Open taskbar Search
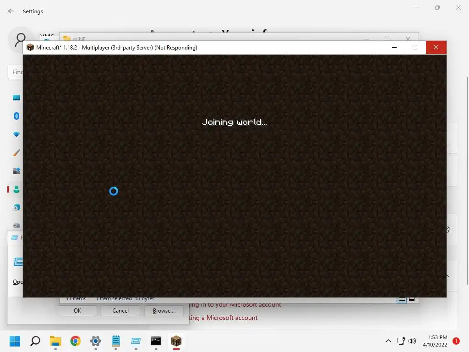Image resolution: width=469 pixels, height=352 pixels. pyautogui.click(x=35, y=341)
